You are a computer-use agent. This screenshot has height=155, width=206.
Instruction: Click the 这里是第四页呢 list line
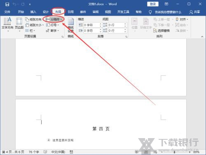point(63,140)
